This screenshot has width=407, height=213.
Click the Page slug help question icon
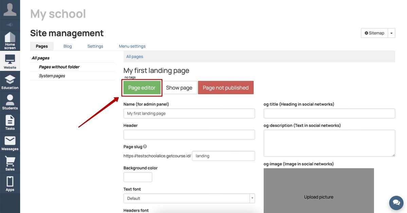[145, 146]
